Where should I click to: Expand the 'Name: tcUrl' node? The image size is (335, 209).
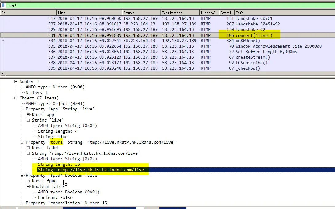28,148
